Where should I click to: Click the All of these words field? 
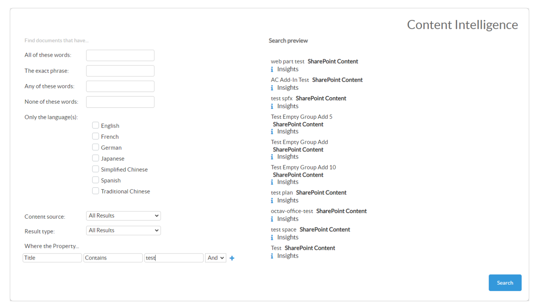(x=120, y=55)
